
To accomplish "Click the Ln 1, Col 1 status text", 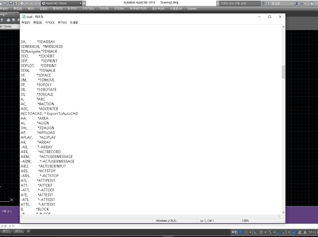I will tap(207, 221).
